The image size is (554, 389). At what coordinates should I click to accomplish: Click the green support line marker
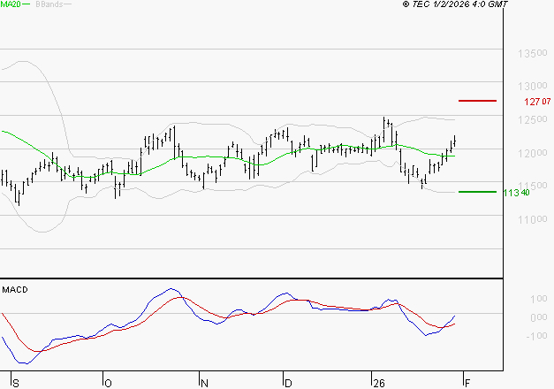tap(477, 191)
